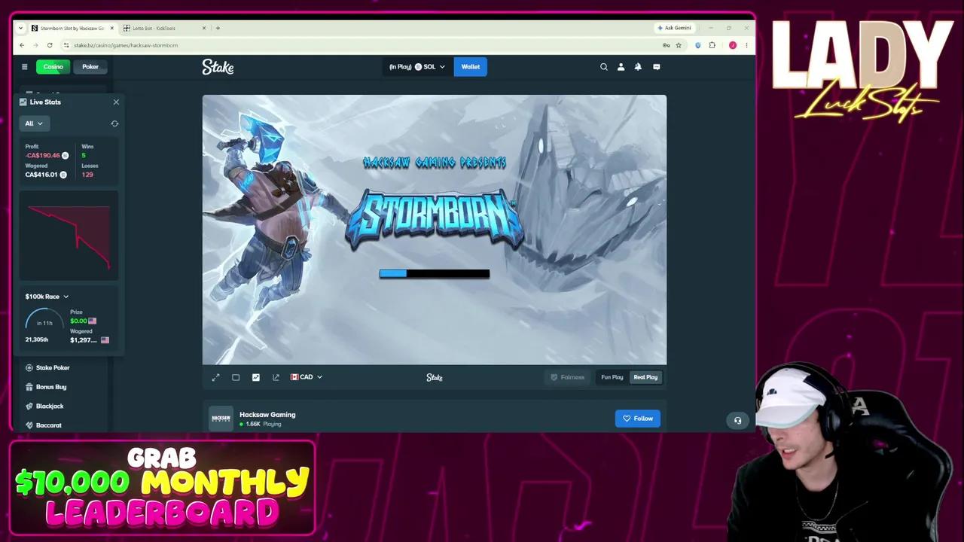Click the 1.66K Playing count
The height and width of the screenshot is (542, 964).
263,425
